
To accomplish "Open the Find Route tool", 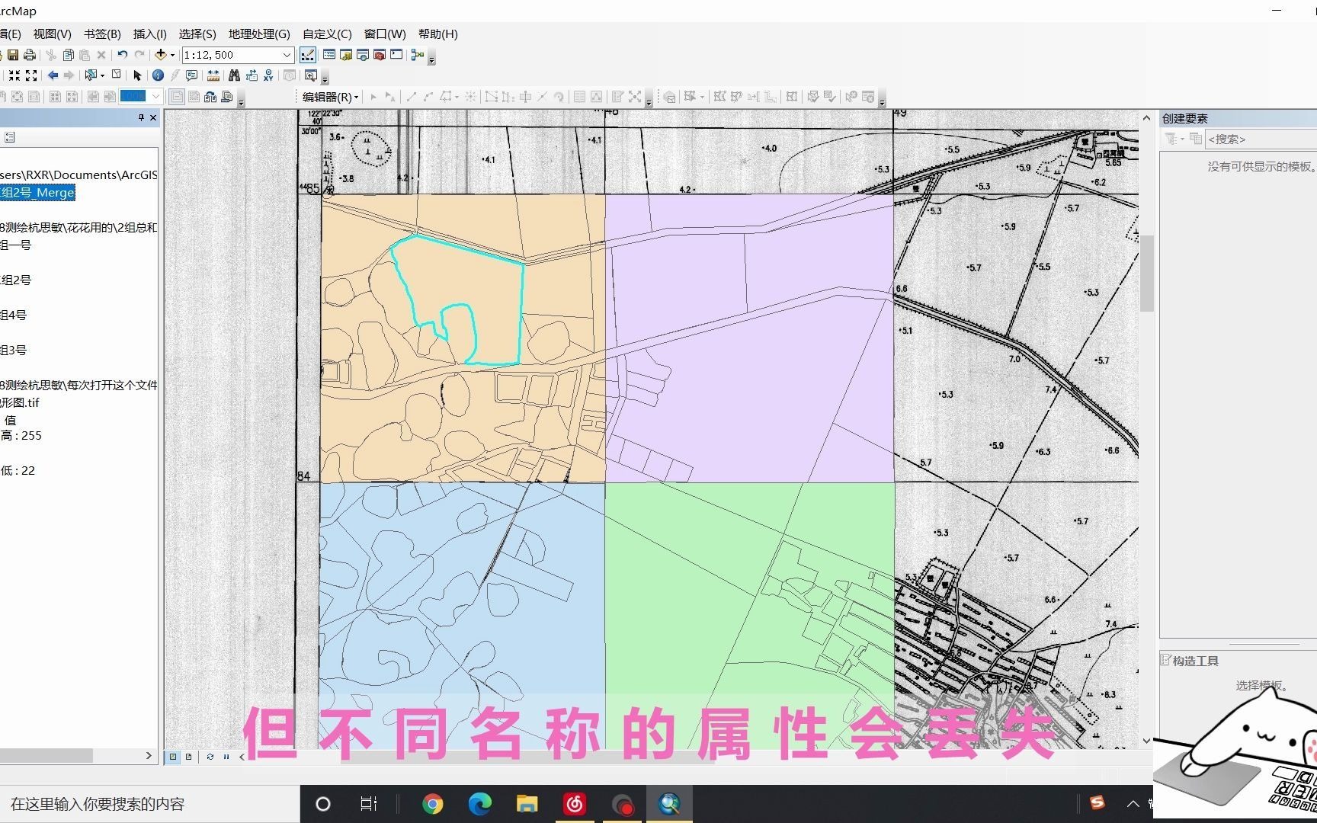I will pyautogui.click(x=252, y=75).
